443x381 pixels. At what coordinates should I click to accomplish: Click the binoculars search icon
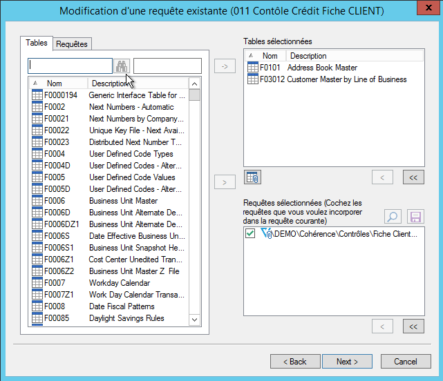[121, 66]
